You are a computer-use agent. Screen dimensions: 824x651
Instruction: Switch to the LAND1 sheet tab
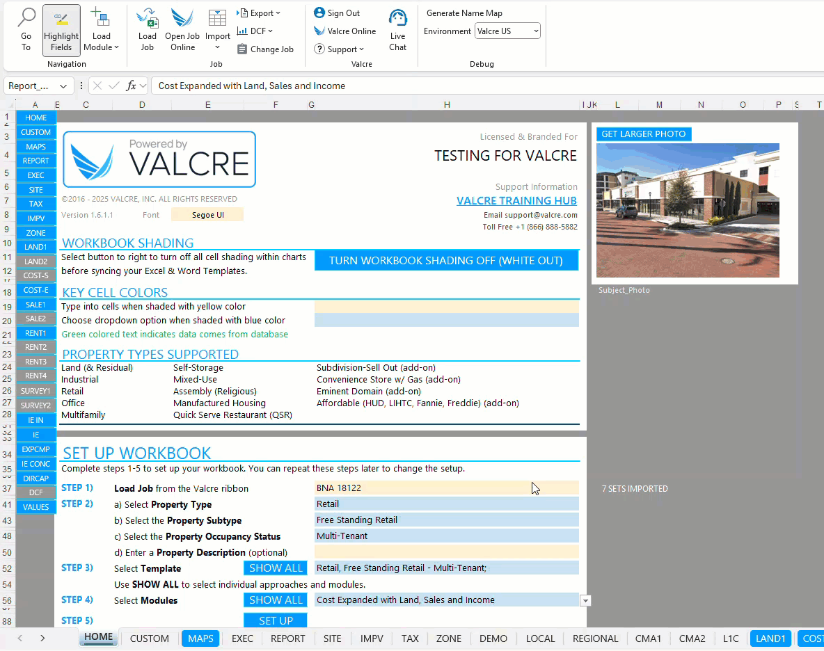tap(770, 638)
